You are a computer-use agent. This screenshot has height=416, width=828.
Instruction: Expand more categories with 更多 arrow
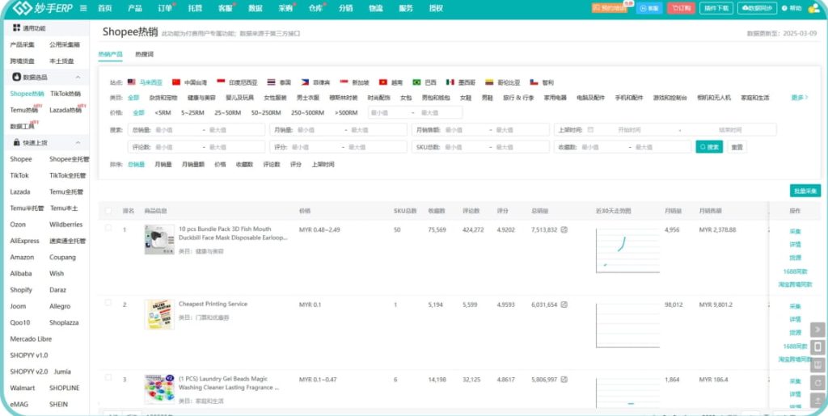coord(799,97)
